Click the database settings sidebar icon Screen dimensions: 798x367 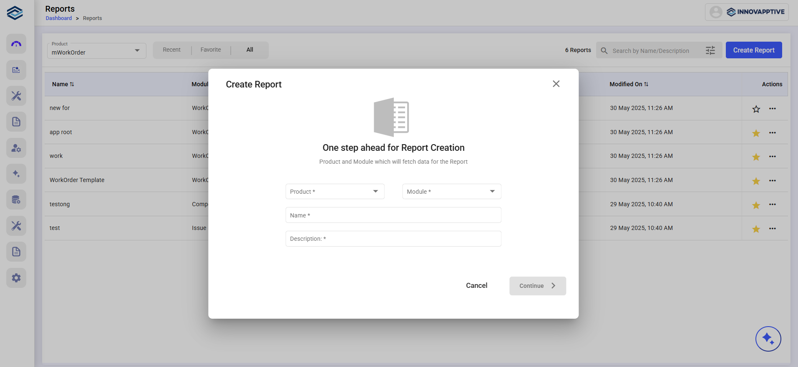click(16, 200)
